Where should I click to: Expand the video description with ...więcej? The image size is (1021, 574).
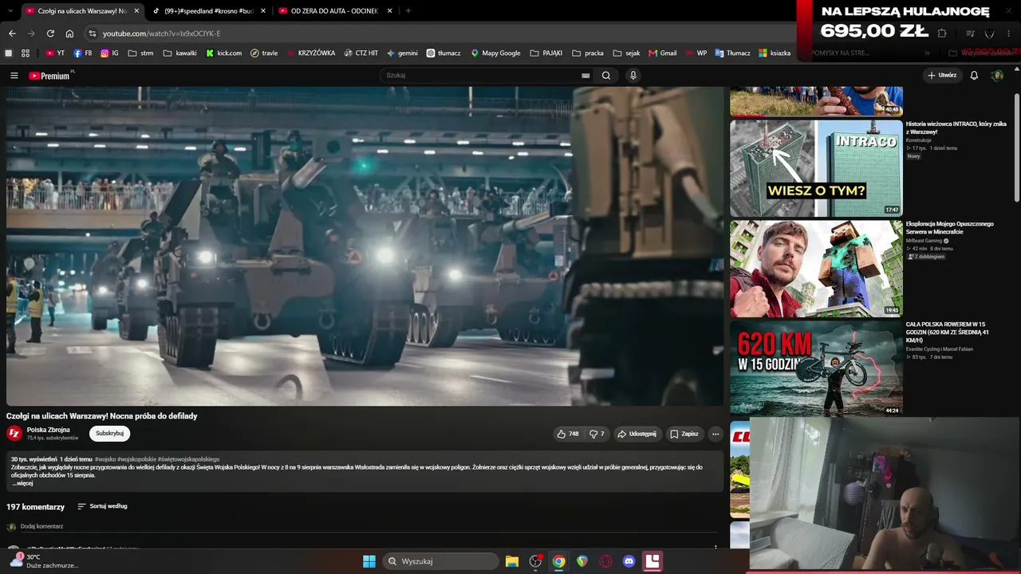pos(22,483)
